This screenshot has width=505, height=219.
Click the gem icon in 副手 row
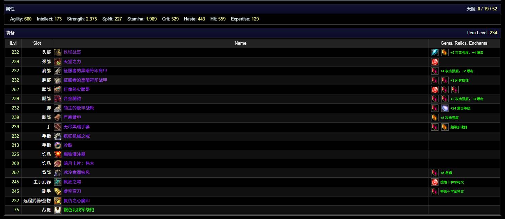435,191
